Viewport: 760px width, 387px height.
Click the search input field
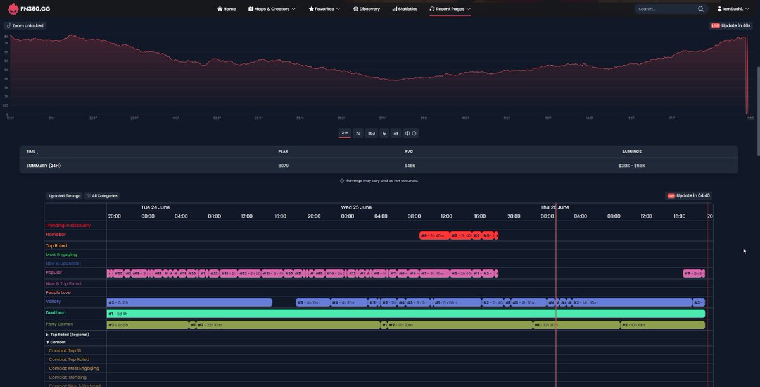coord(666,9)
